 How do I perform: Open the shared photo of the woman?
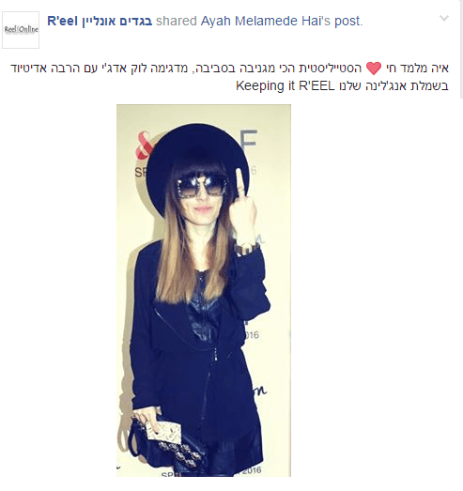pos(204,290)
